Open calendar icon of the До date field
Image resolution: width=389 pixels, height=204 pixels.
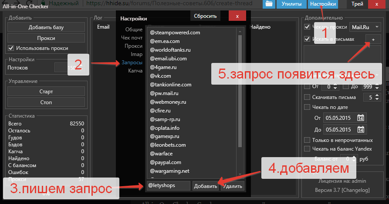click(360, 130)
